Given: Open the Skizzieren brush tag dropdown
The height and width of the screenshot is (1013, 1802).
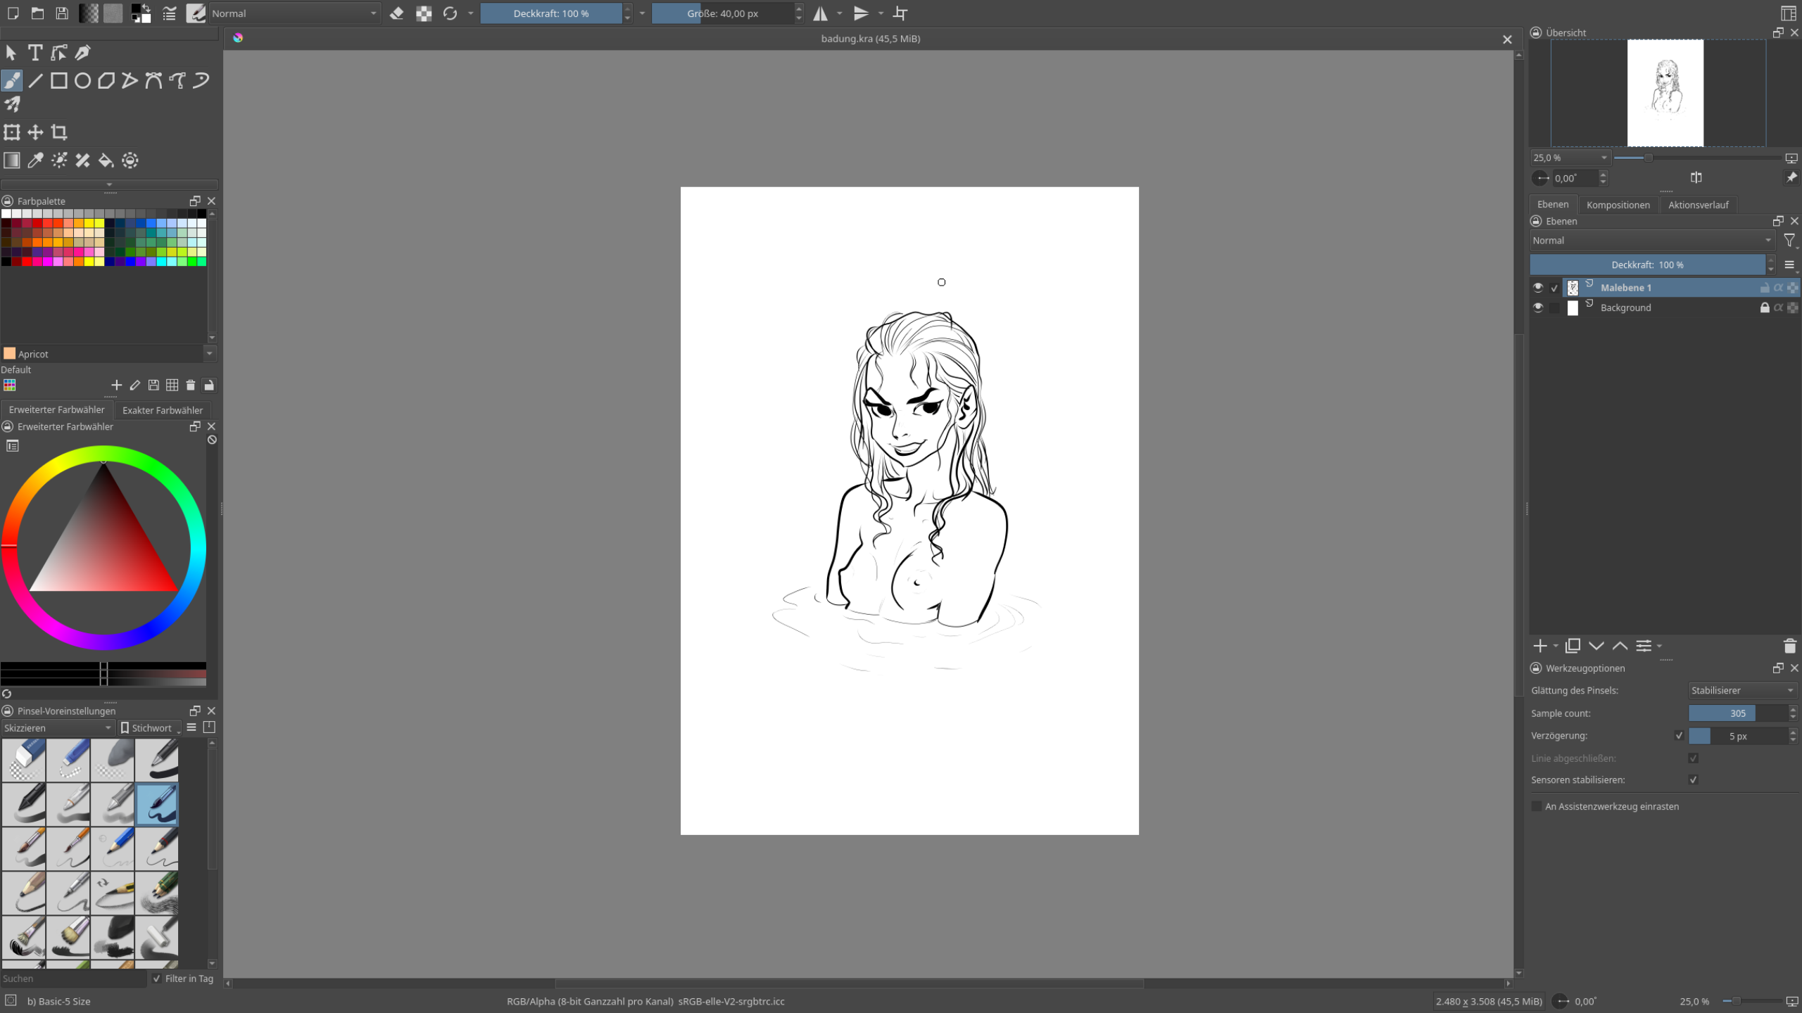Looking at the screenshot, I should 58,728.
